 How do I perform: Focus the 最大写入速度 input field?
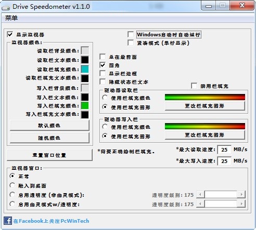pos(224,161)
